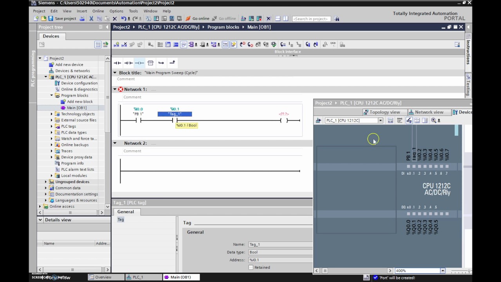Image resolution: width=501 pixels, height=282 pixels.
Task: Collapse the Project2 tree node
Action: point(40,58)
